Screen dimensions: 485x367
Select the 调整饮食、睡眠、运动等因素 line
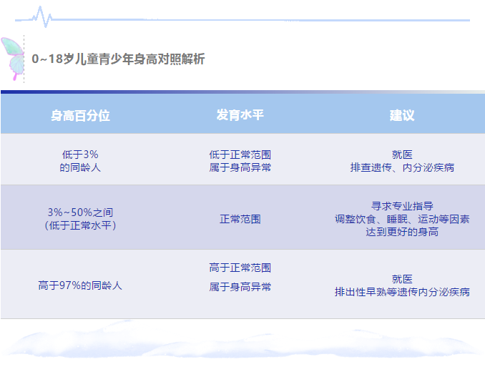click(x=402, y=219)
